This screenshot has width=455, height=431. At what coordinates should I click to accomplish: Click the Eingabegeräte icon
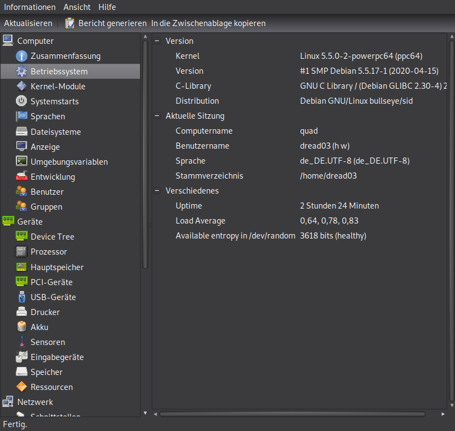[22, 357]
